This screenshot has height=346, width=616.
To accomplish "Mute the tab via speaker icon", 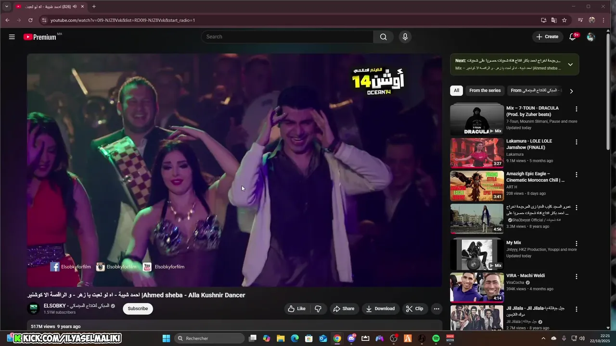I will (x=75, y=7).
